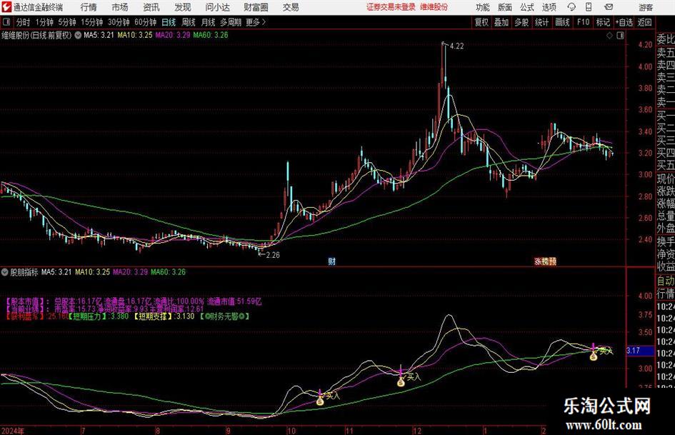This screenshot has width=675, height=435.
Task: Click the 证券交易未登录 login link
Action: [391, 7]
